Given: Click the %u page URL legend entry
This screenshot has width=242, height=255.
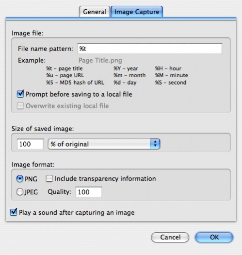Looking at the screenshot, I should (x=65, y=75).
